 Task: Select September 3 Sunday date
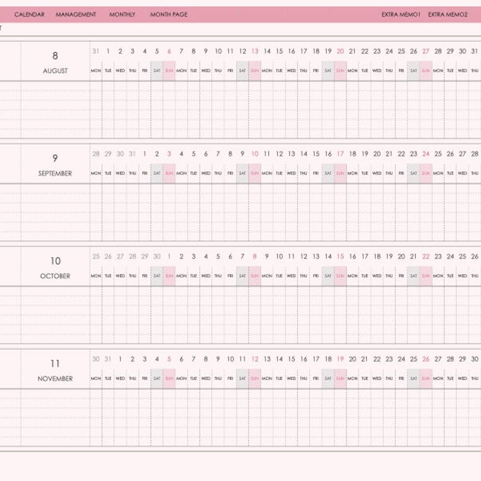(169, 154)
